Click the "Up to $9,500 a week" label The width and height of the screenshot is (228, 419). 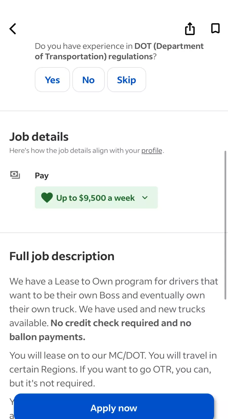95,198
